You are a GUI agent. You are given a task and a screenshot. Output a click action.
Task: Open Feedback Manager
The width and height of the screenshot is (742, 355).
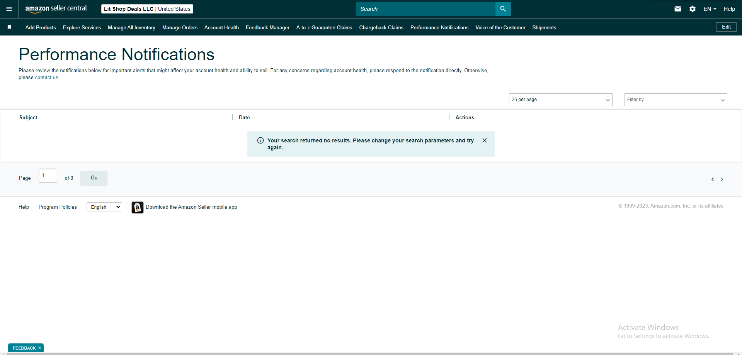point(267,27)
